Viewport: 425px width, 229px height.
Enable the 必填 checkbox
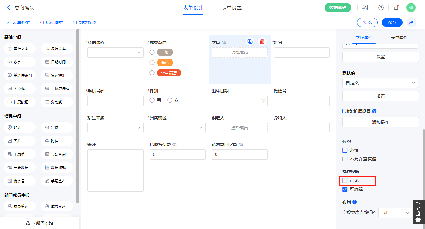(345, 150)
